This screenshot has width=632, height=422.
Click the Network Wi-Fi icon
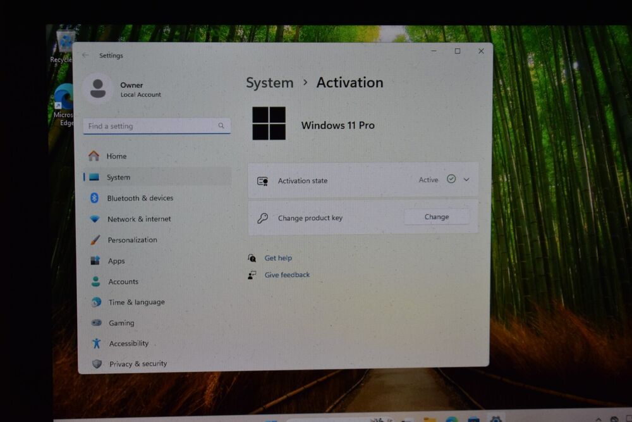[x=95, y=219]
